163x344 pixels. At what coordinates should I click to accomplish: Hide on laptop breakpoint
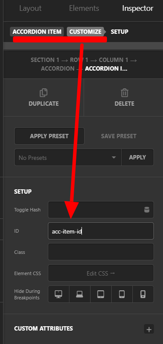coord(79,294)
